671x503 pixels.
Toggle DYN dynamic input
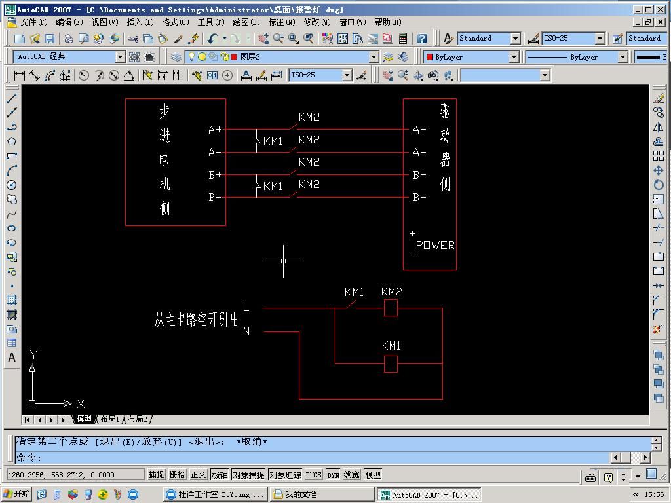click(x=334, y=475)
